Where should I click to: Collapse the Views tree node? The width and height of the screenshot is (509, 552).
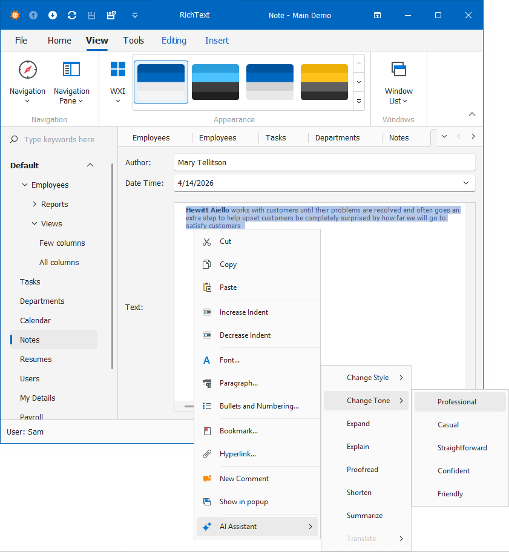tap(34, 223)
